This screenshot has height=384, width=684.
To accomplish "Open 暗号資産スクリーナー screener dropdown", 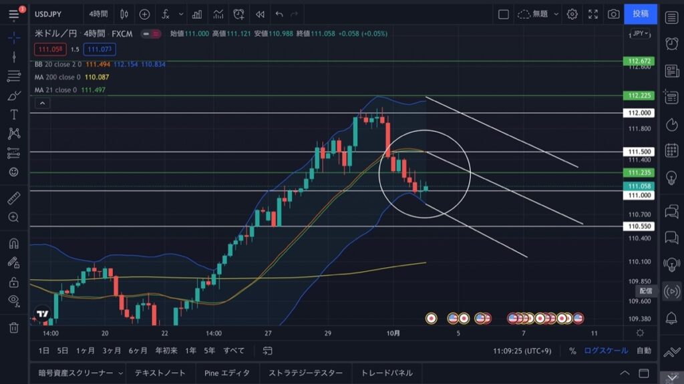I will (x=80, y=373).
